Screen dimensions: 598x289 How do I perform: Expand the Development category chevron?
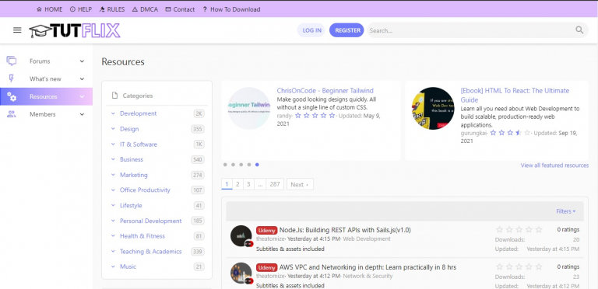113,113
